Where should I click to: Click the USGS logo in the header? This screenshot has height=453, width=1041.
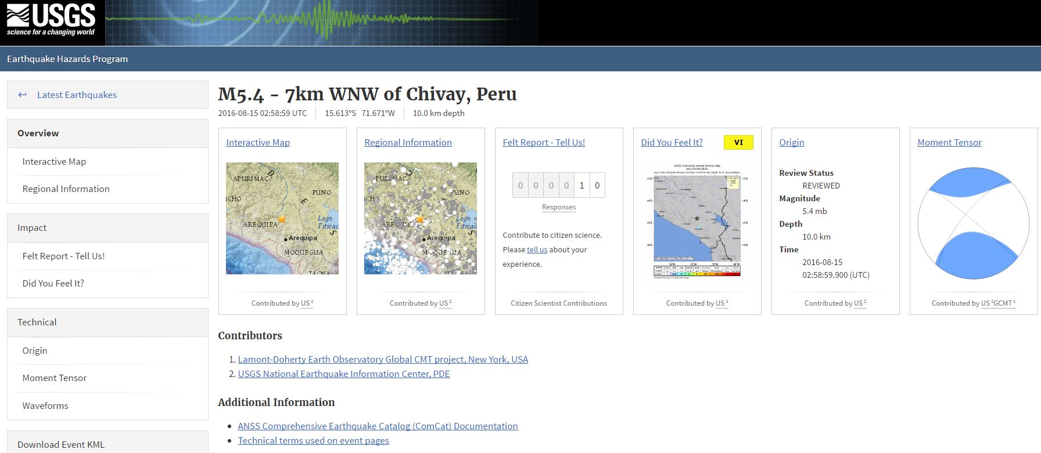51,21
